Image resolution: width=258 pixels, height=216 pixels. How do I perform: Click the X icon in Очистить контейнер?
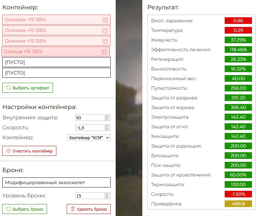tap(8, 151)
